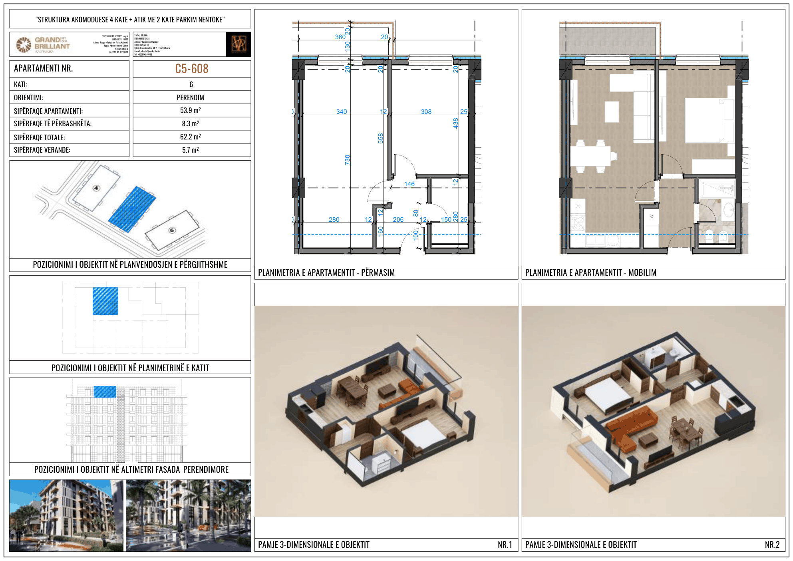Click the 360 balcony dimension
The width and height of the screenshot is (793, 561).
pos(340,37)
